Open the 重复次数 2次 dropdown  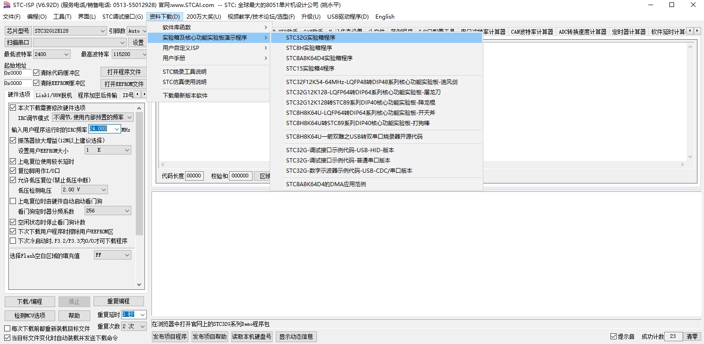(134, 326)
